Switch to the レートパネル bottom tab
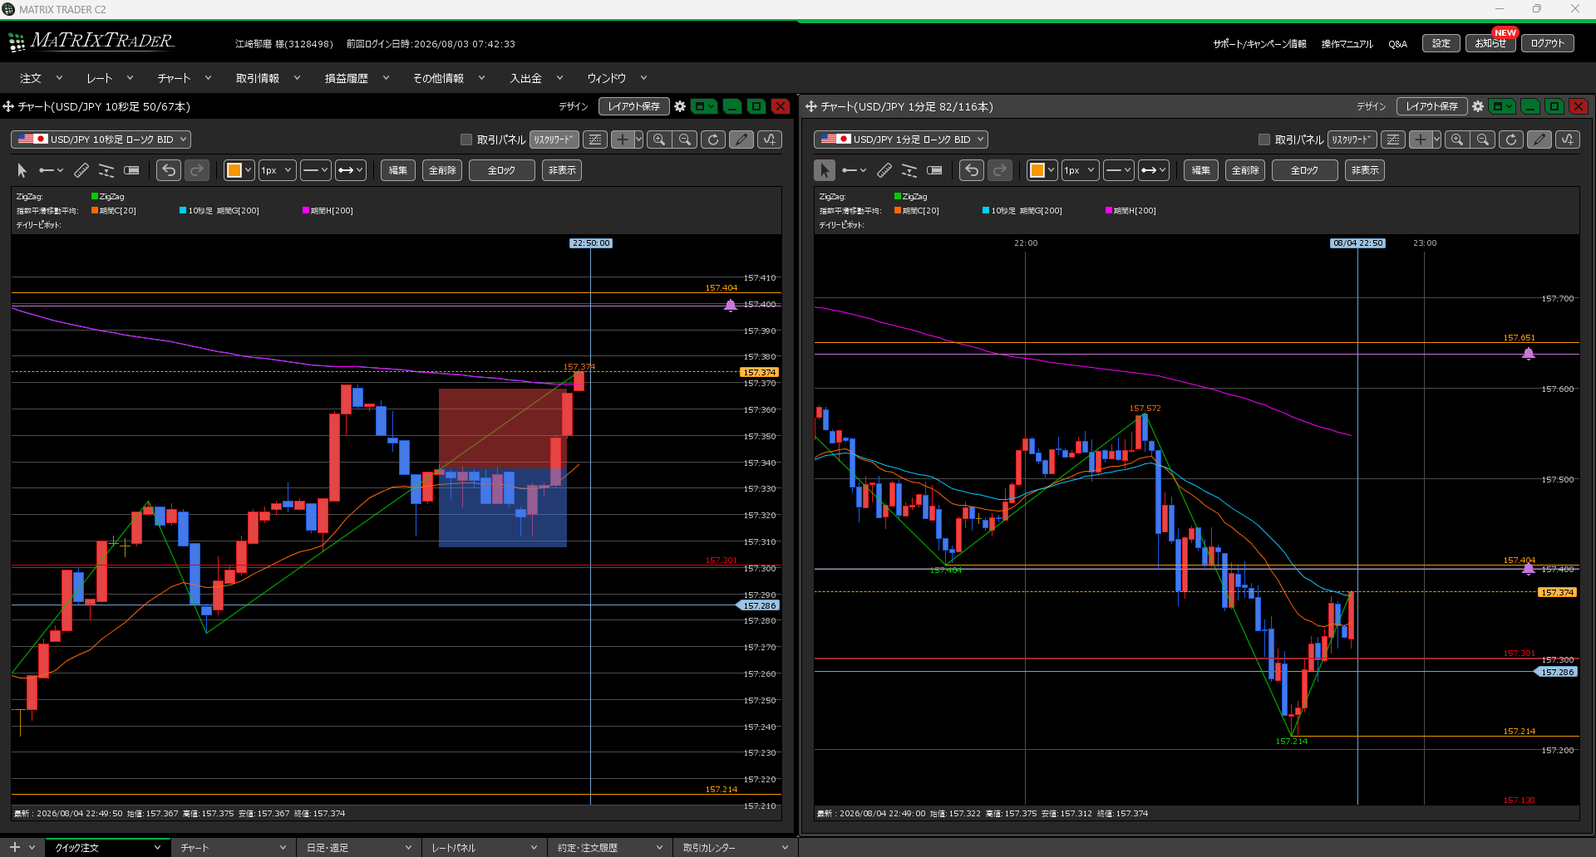 click(484, 848)
